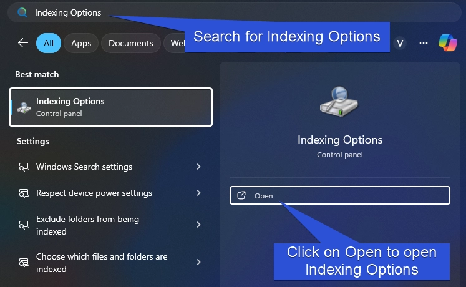Expand Exclude folders from being indexed chevron
The height and width of the screenshot is (287, 466).
[198, 225]
